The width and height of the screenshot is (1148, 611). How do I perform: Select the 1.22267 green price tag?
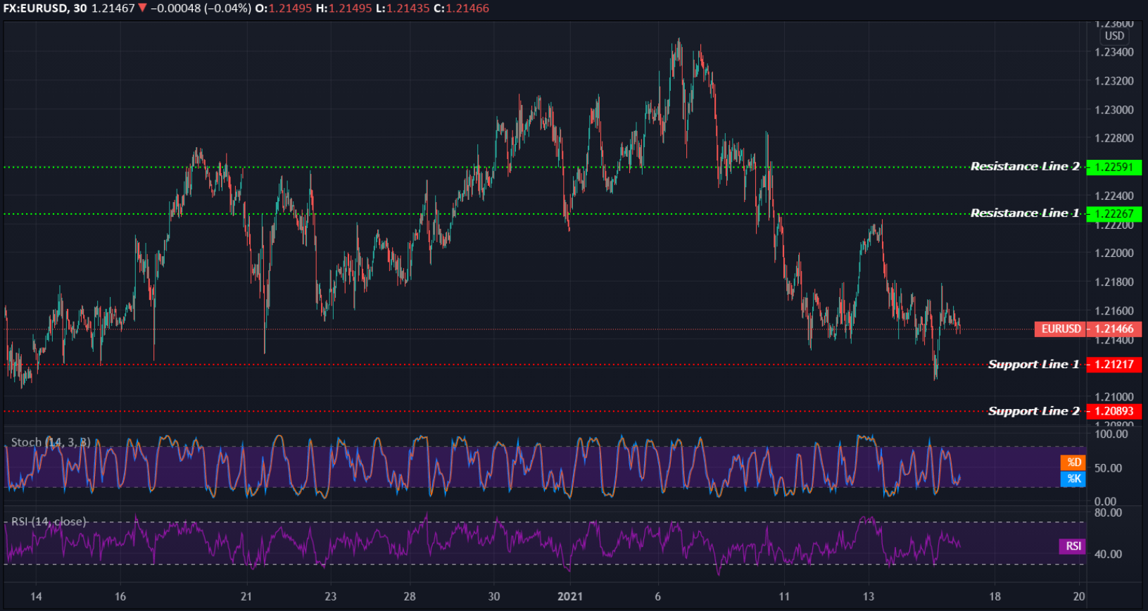click(1114, 214)
